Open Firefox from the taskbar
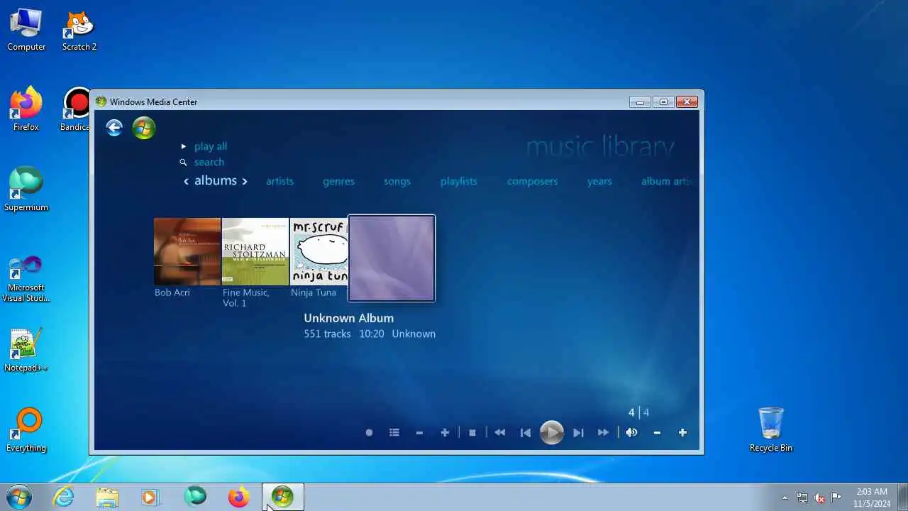This screenshot has width=908, height=511. click(238, 497)
